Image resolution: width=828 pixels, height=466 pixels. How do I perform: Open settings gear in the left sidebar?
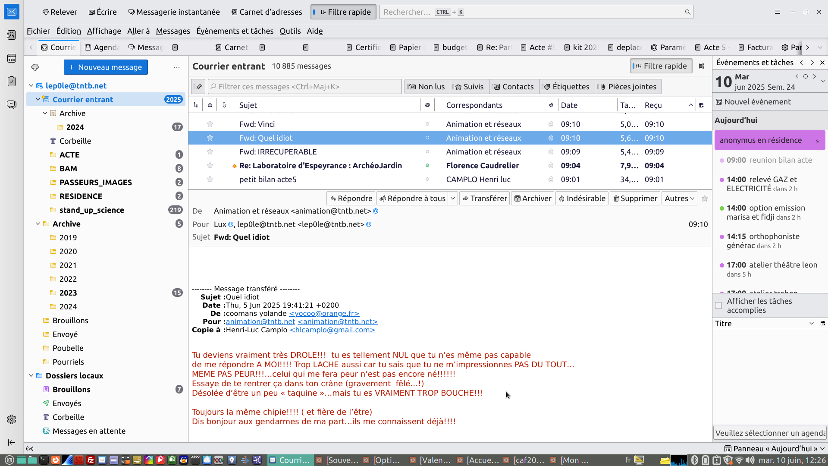(x=12, y=419)
